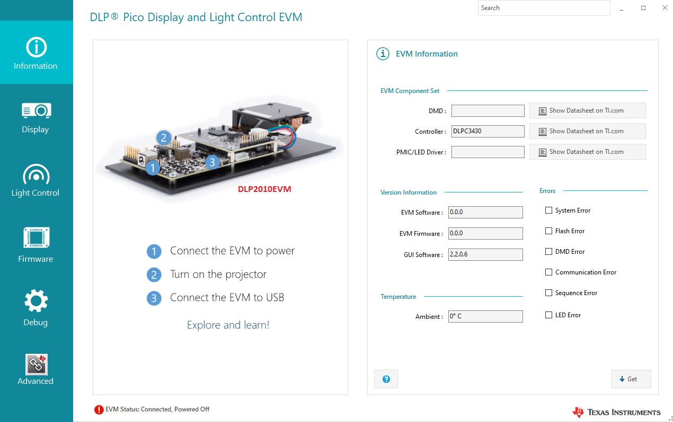The image size is (673, 422).
Task: Click the 'Version Information' heading
Action: (409, 192)
